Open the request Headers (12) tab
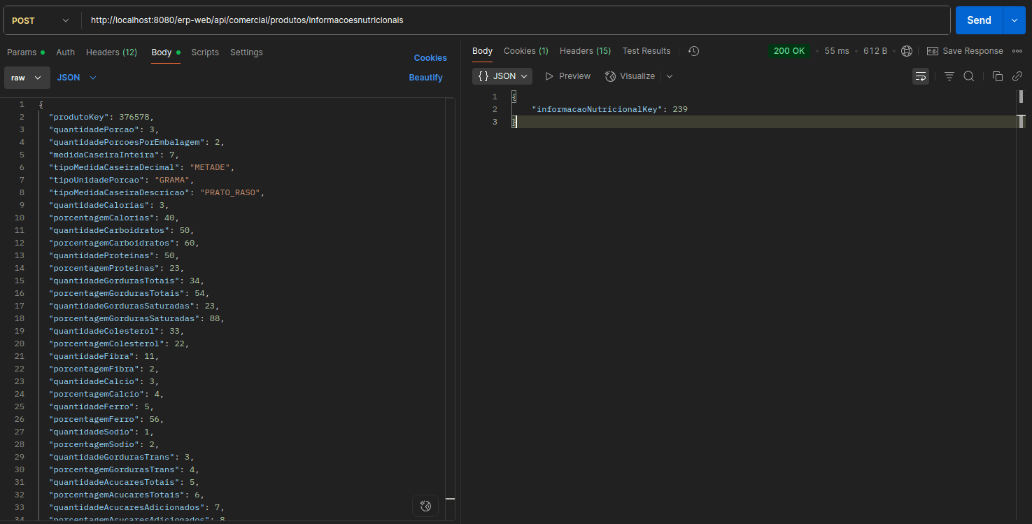 tap(111, 52)
